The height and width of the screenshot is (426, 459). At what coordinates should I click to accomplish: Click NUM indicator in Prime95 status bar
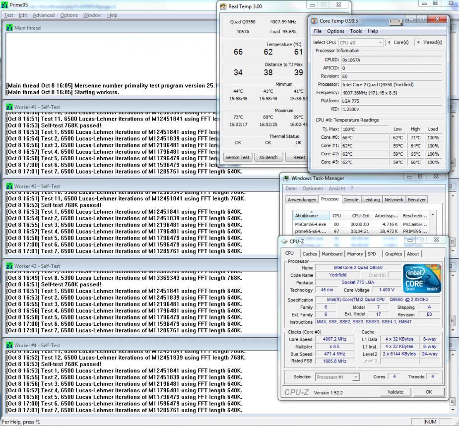(431, 422)
